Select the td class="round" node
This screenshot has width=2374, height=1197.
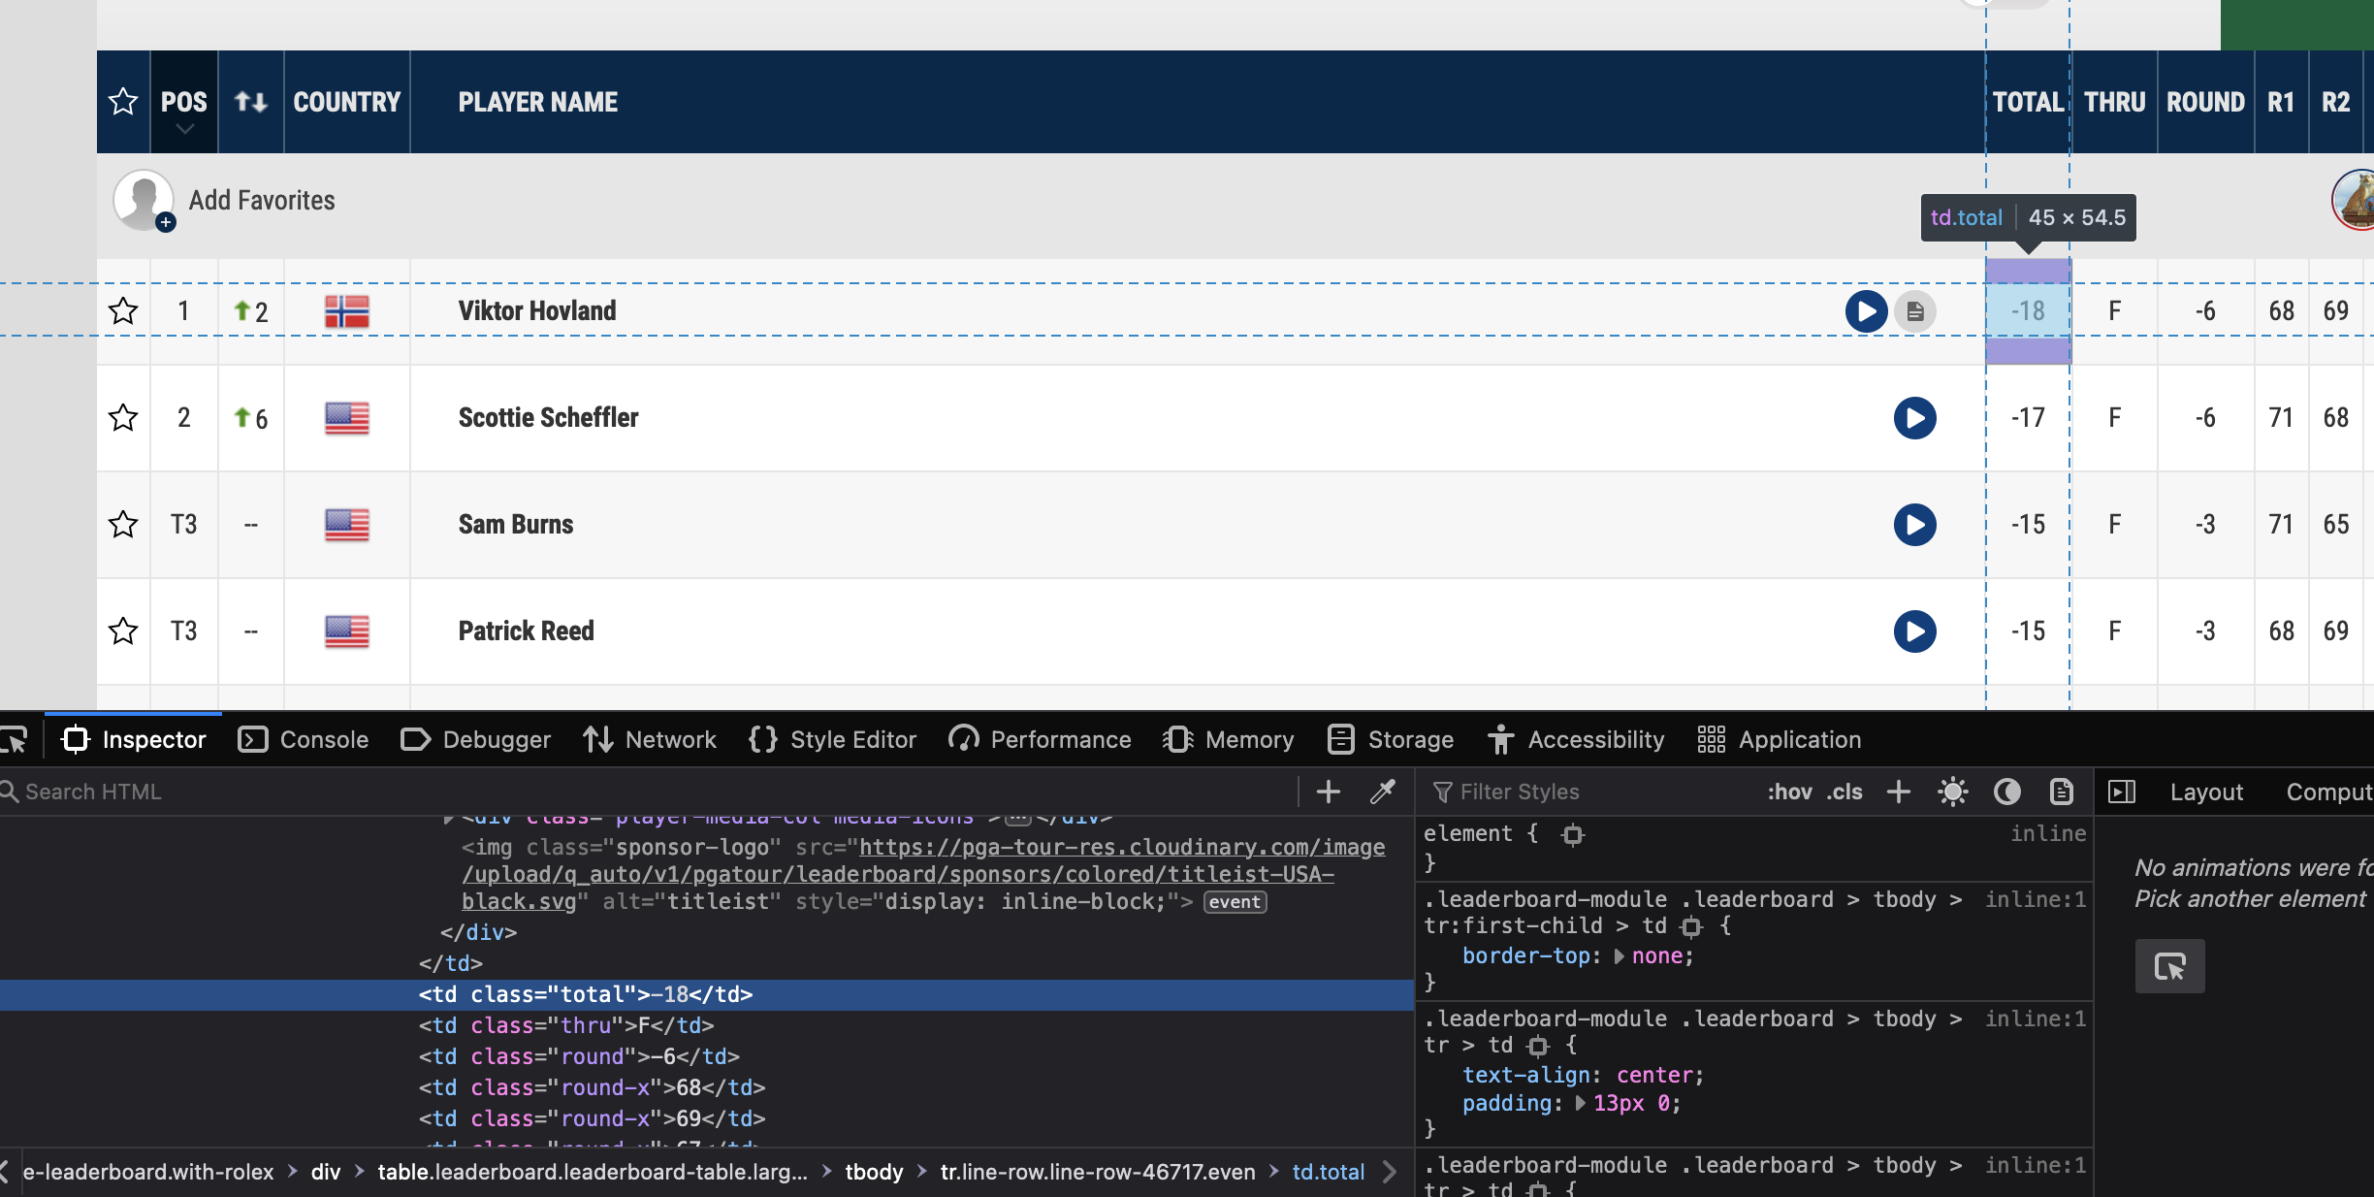pyautogui.click(x=579, y=1057)
